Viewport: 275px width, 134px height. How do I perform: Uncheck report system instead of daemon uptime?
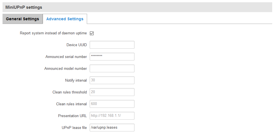[x=92, y=33]
